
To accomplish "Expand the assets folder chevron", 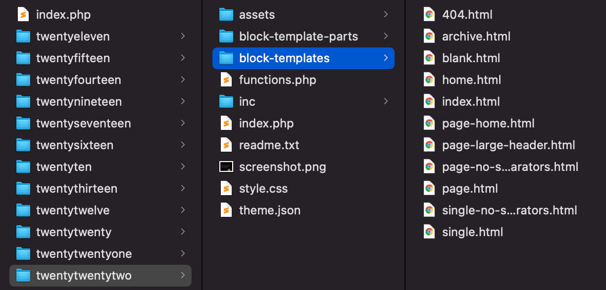I will (386, 14).
